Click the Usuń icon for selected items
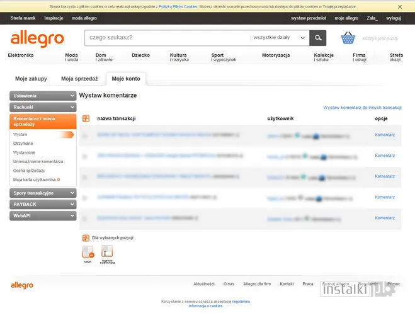 pos(88,252)
